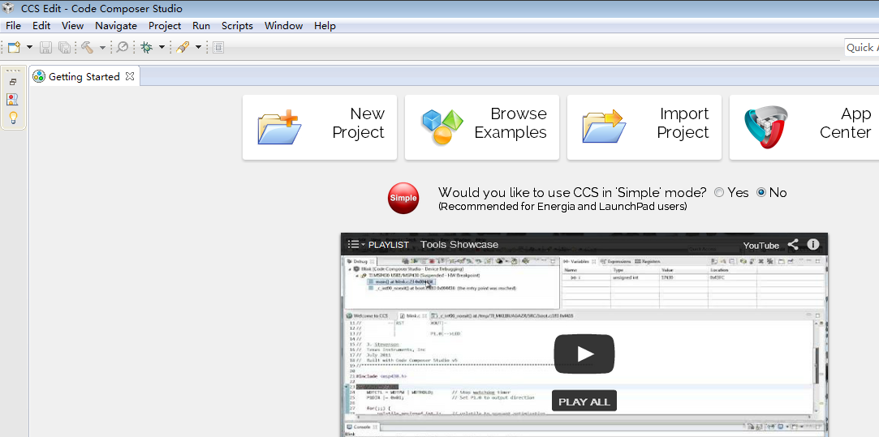Close the Getting Started tab
Viewport: 879px width, 437px height.
coord(130,76)
